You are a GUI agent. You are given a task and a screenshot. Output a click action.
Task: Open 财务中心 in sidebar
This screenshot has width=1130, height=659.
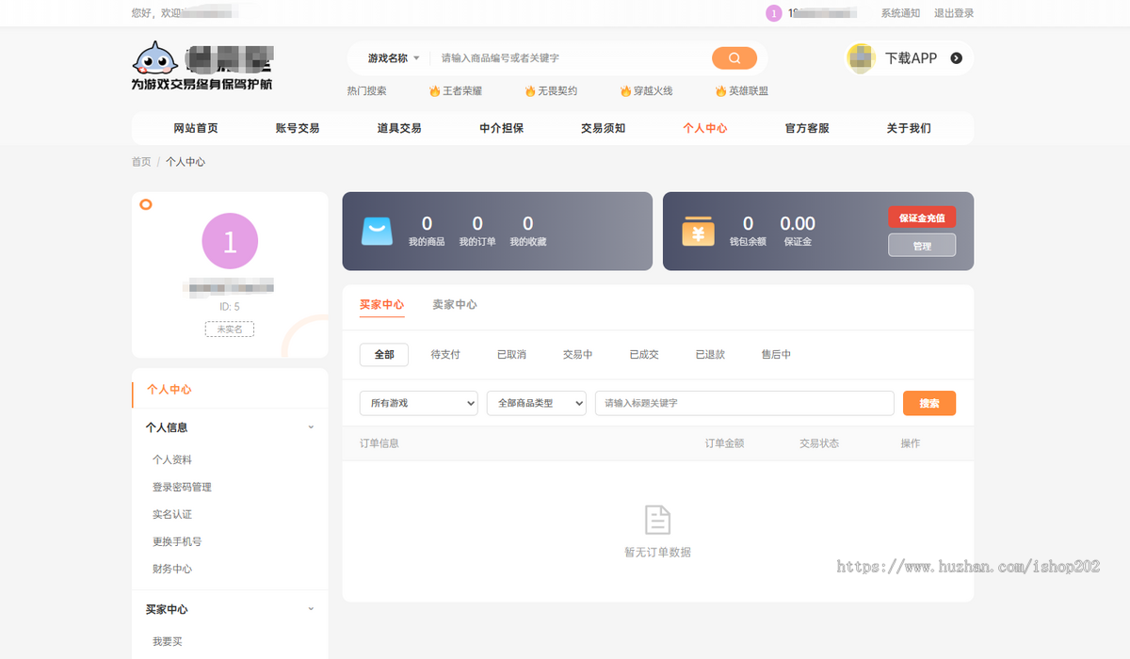172,569
